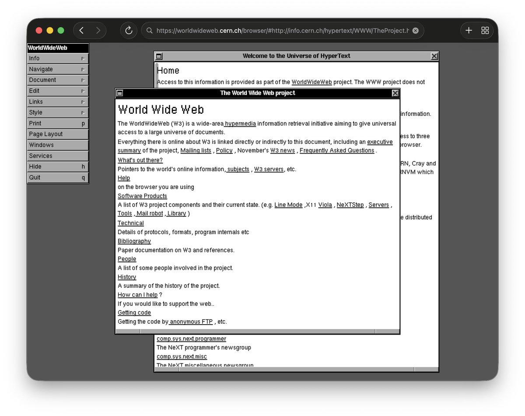Viewport: 525px width, 416px height.
Task: Follow the What's out there? link
Action: click(140, 160)
